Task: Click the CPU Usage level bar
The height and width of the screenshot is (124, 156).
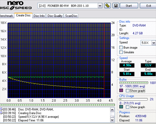Action: pos(133,99)
